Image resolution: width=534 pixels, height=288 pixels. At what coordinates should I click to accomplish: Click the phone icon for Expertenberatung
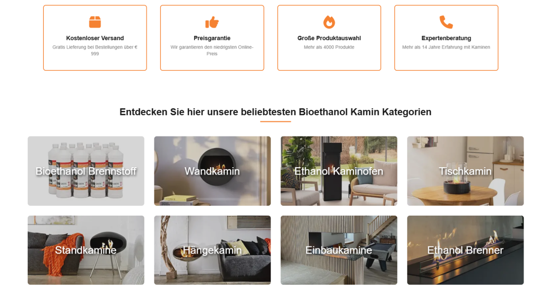[446, 22]
